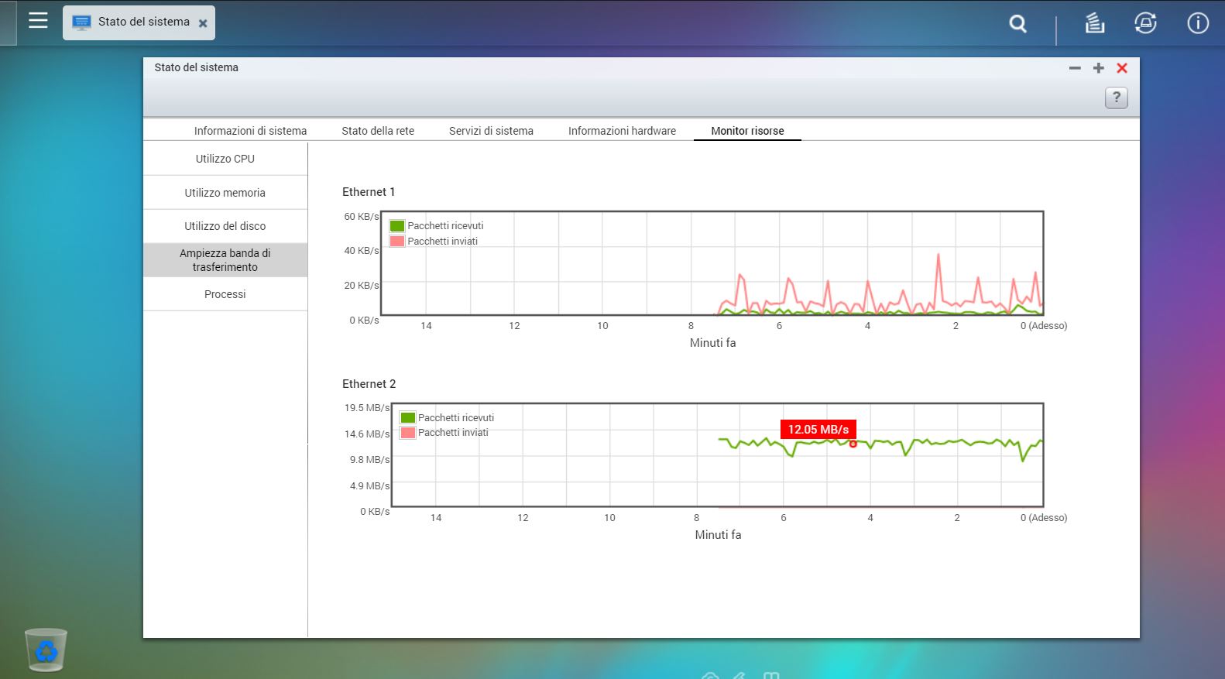Screen dimensions: 1225x679
Task: Show Utilizzo CPU in the sidebar
Action: click(x=225, y=159)
